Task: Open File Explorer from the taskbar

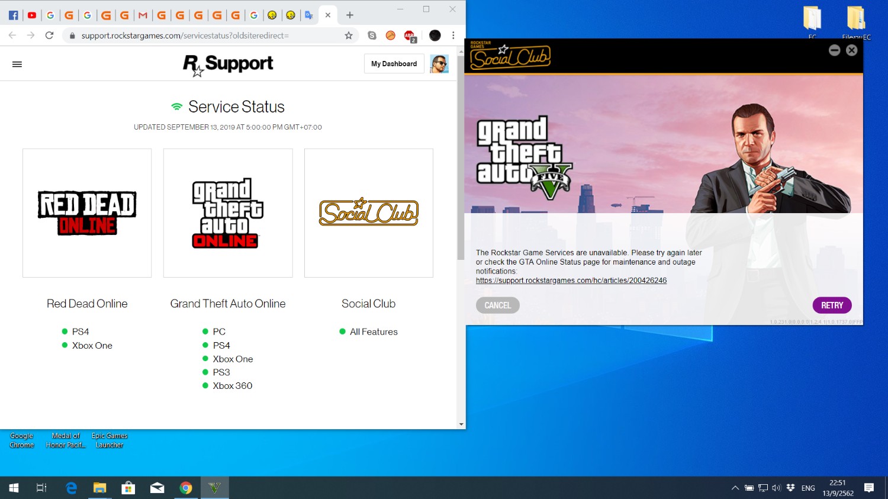Action: point(99,488)
